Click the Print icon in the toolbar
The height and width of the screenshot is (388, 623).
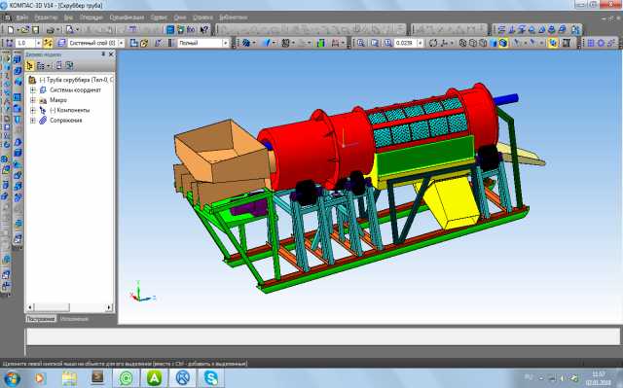tap(50, 30)
